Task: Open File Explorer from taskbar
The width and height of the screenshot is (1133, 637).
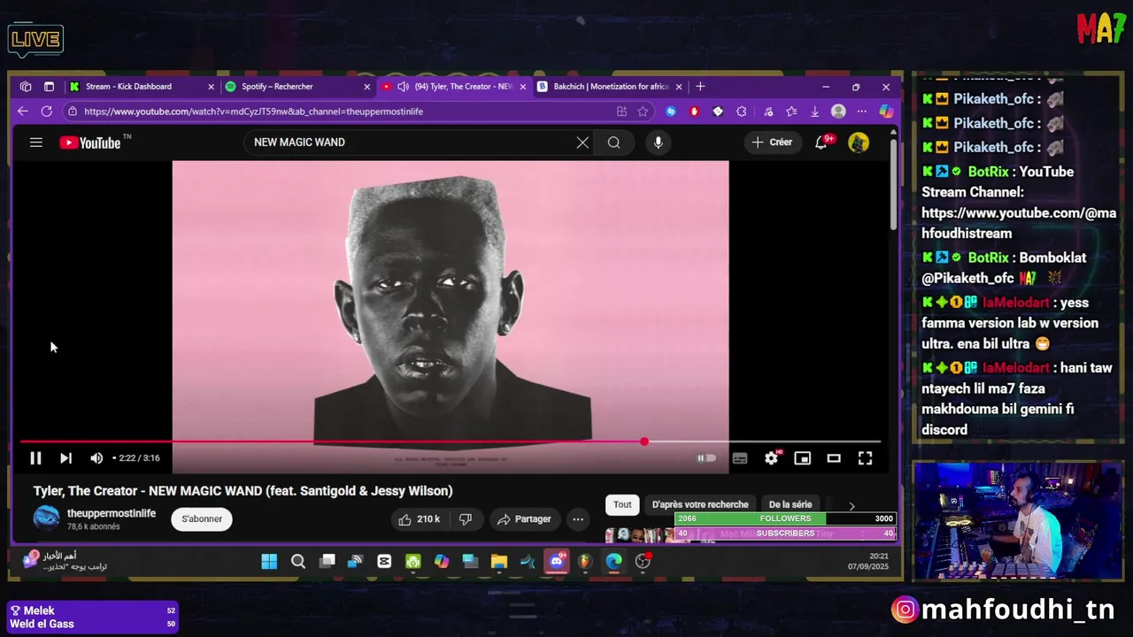Action: click(x=499, y=561)
